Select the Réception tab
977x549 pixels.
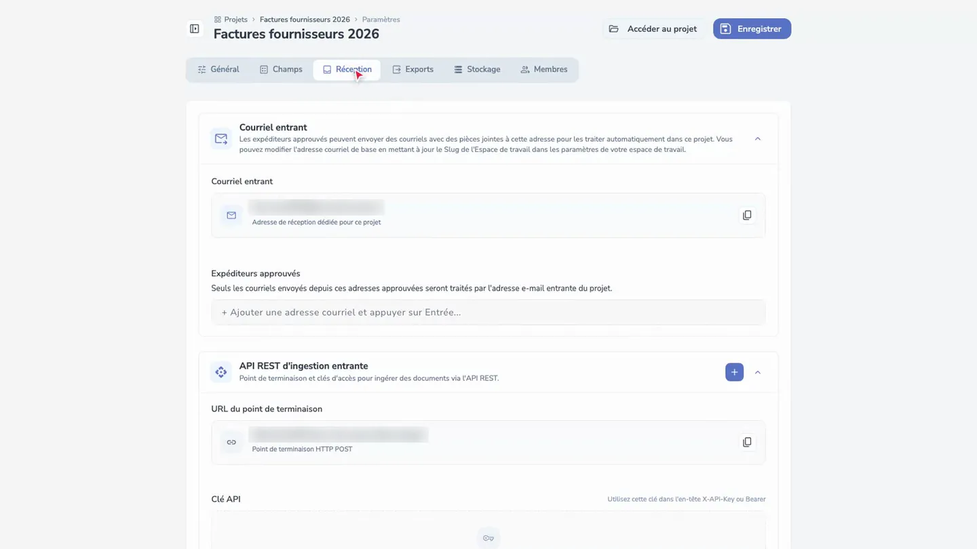point(347,70)
